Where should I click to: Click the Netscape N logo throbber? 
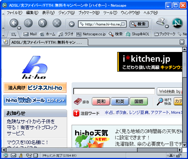(x=177, y=23)
